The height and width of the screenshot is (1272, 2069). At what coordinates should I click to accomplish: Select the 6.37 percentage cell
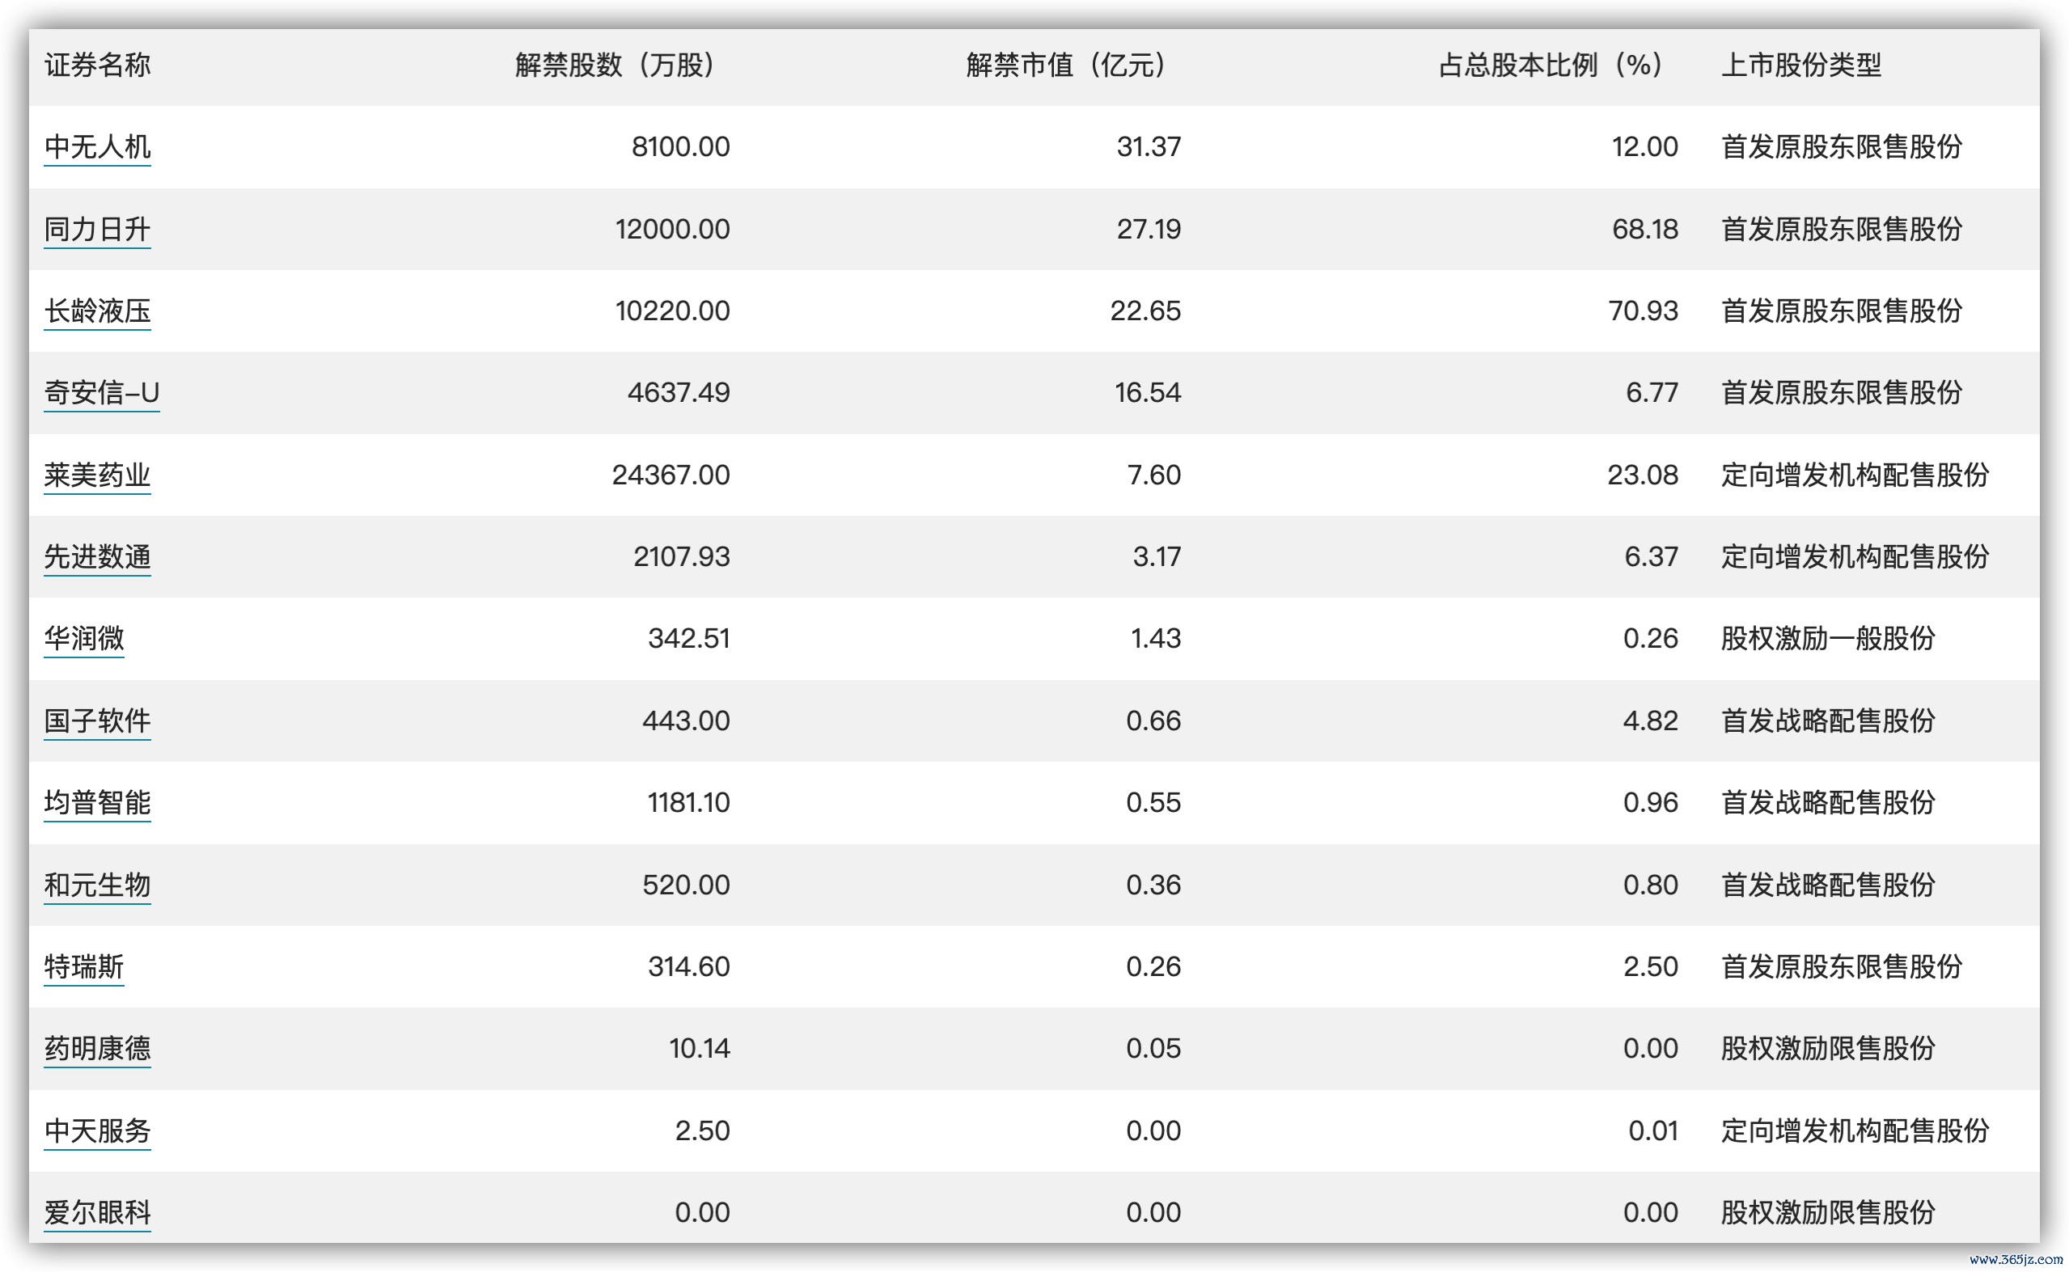click(x=1651, y=557)
